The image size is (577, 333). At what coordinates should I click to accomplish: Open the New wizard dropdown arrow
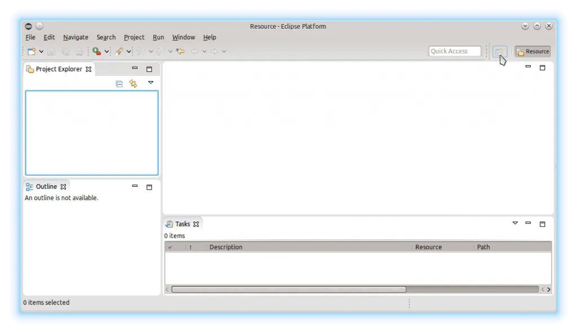[41, 52]
